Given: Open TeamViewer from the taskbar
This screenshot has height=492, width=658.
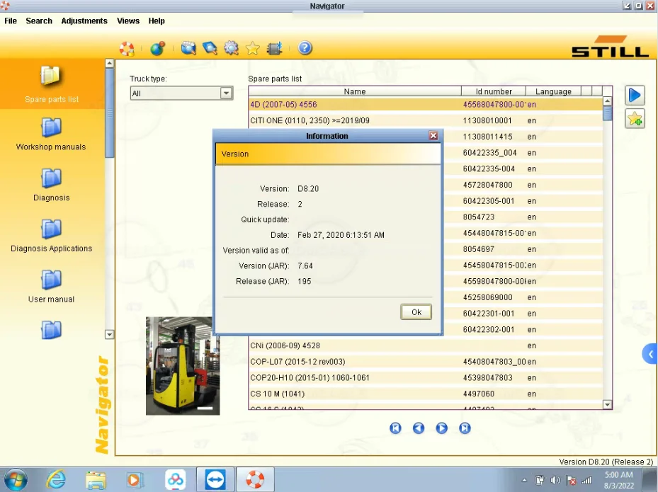Looking at the screenshot, I should [215, 479].
